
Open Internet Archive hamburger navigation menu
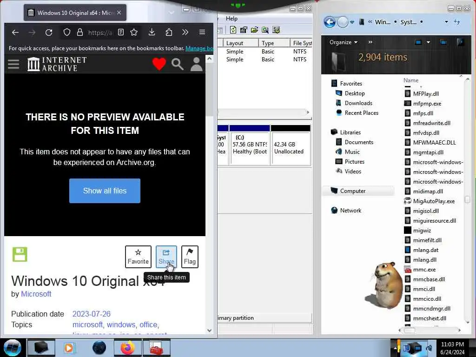point(13,64)
